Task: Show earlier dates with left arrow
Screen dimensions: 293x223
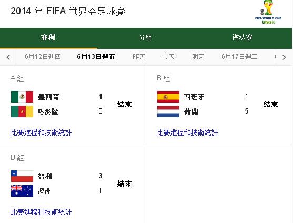Action: [x=8, y=57]
